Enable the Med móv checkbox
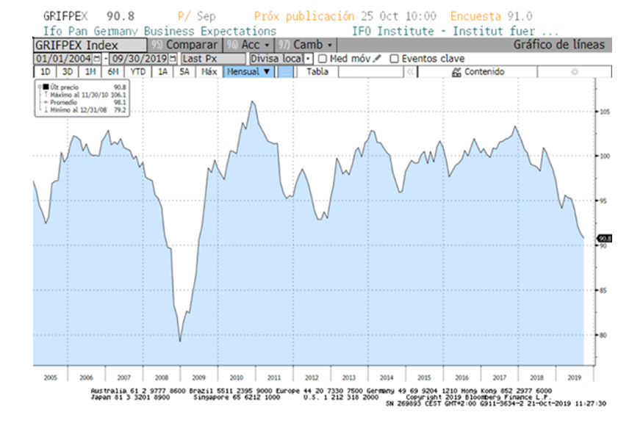Image resolution: width=643 pixels, height=426 pixels. tap(323, 59)
